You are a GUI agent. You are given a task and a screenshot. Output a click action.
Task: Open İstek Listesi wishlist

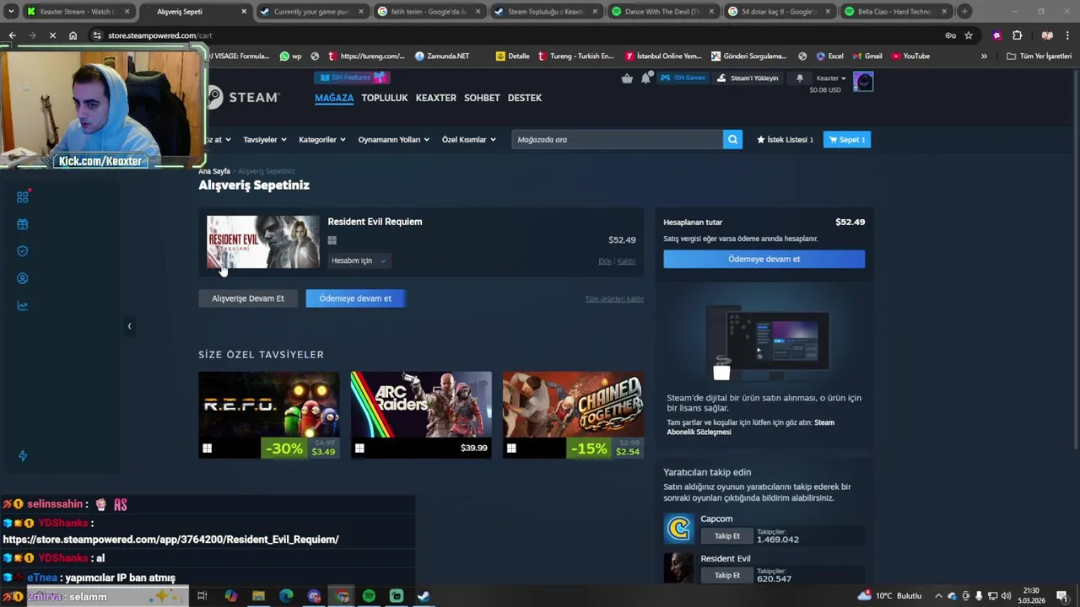[x=785, y=140]
